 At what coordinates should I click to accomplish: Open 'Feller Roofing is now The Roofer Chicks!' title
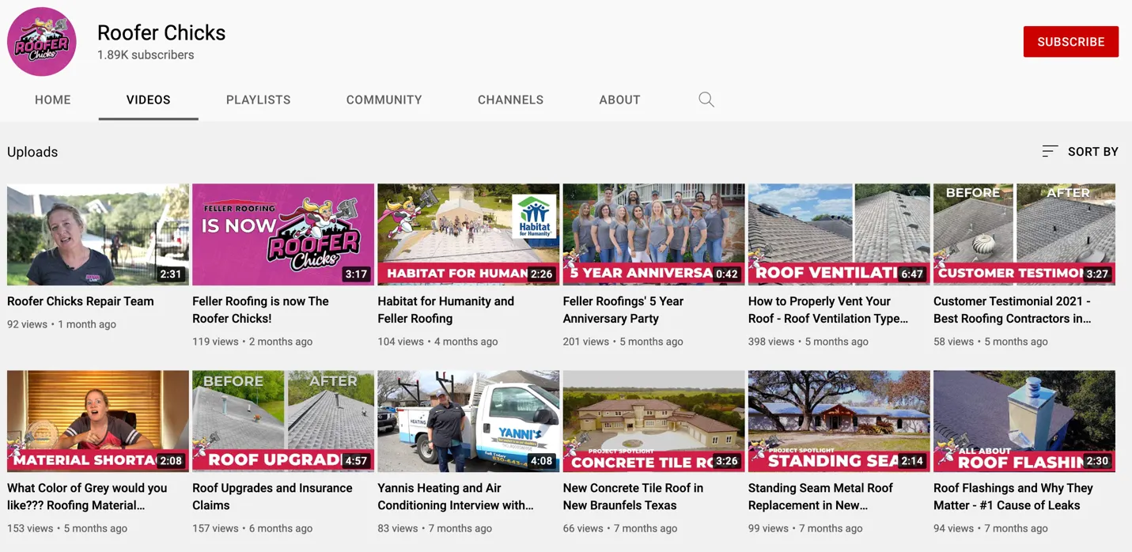coord(260,310)
